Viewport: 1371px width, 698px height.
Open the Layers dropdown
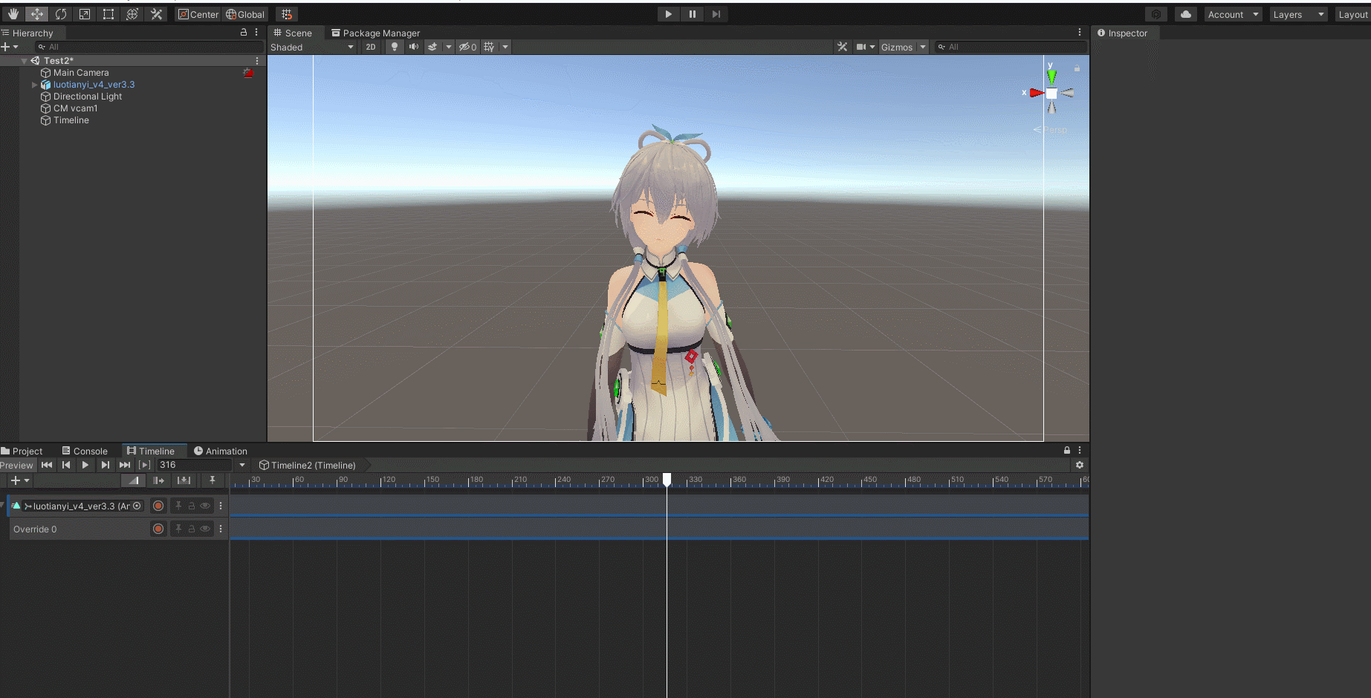pos(1297,14)
